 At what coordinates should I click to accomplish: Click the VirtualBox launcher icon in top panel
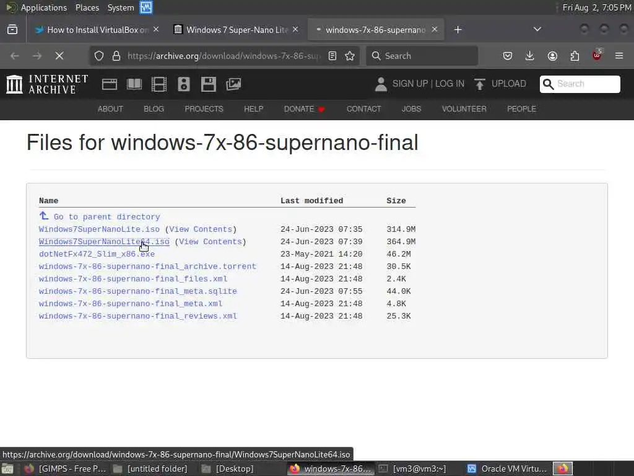coord(146,7)
